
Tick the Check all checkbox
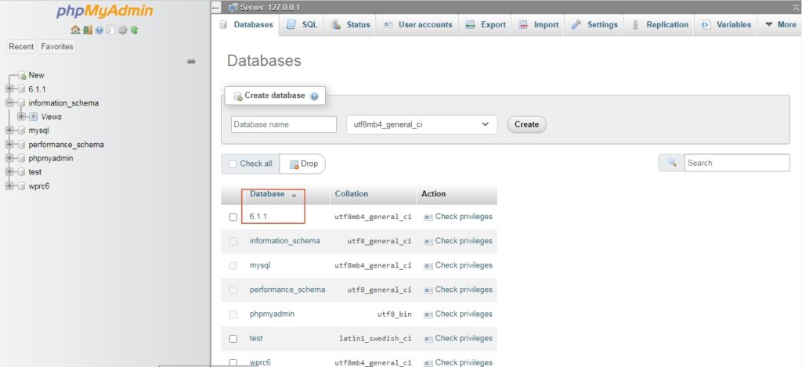point(233,164)
